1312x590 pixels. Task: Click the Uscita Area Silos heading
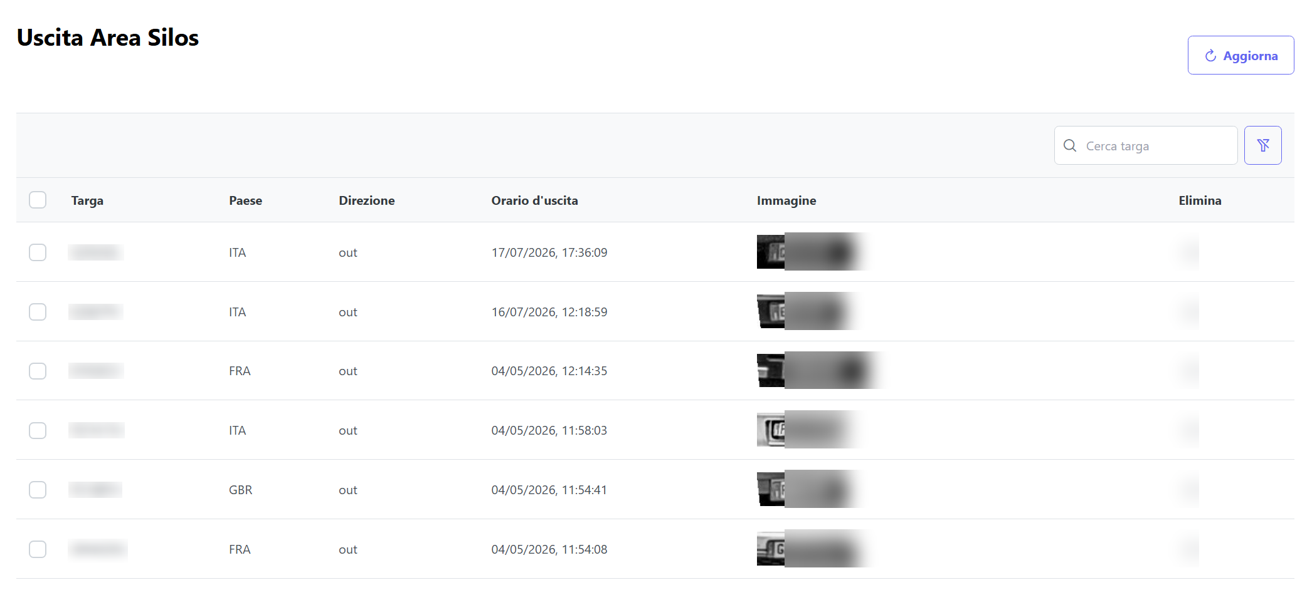108,38
